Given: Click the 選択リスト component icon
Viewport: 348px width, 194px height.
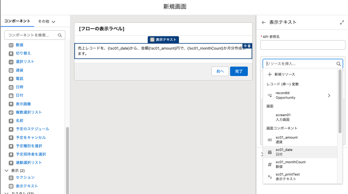Looking at the screenshot, I should pyautogui.click(x=11, y=62).
